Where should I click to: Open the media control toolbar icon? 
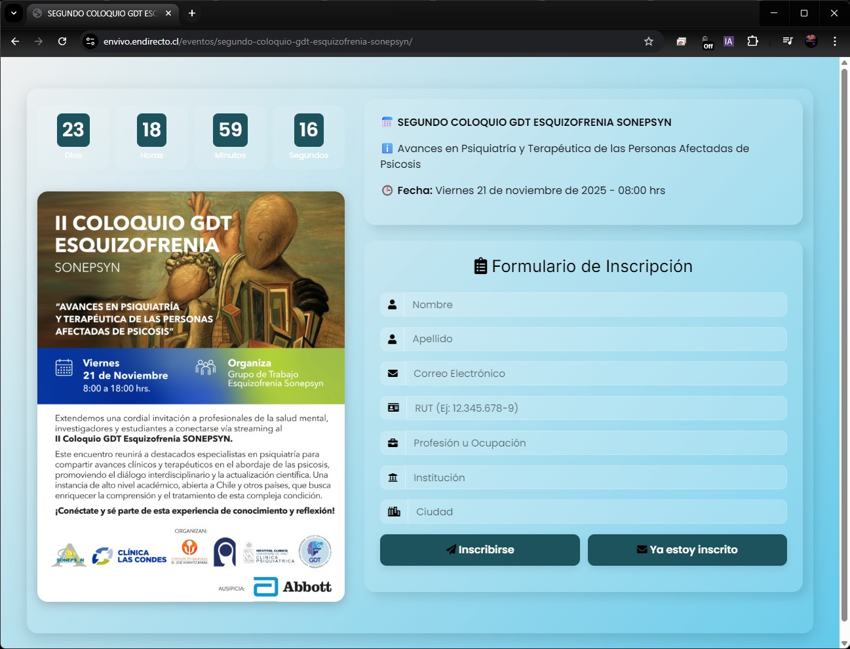coord(788,41)
